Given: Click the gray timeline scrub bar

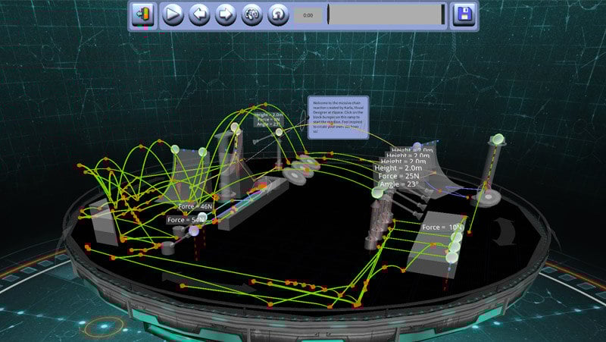Looking at the screenshot, I should 385,14.
